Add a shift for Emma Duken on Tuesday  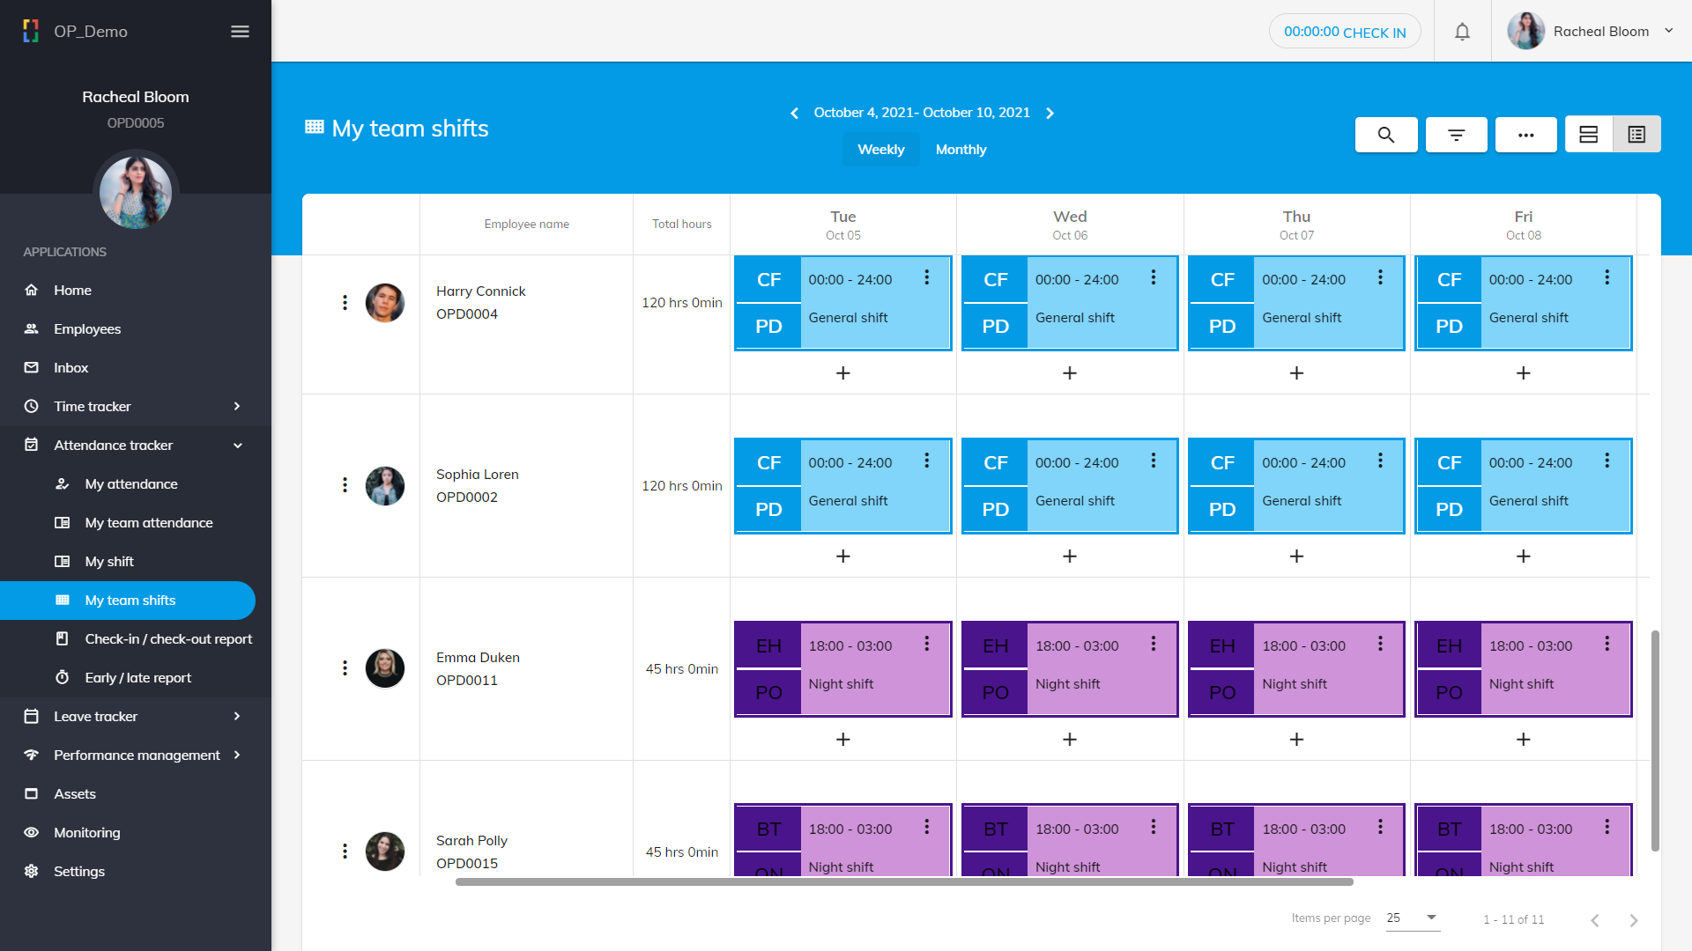[x=842, y=740]
